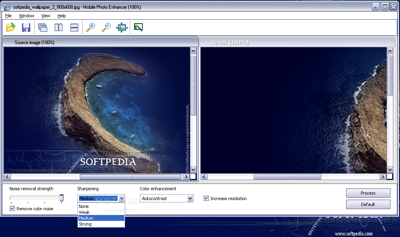
Task: Click the application icon in title bar
Action: (x=7, y=7)
